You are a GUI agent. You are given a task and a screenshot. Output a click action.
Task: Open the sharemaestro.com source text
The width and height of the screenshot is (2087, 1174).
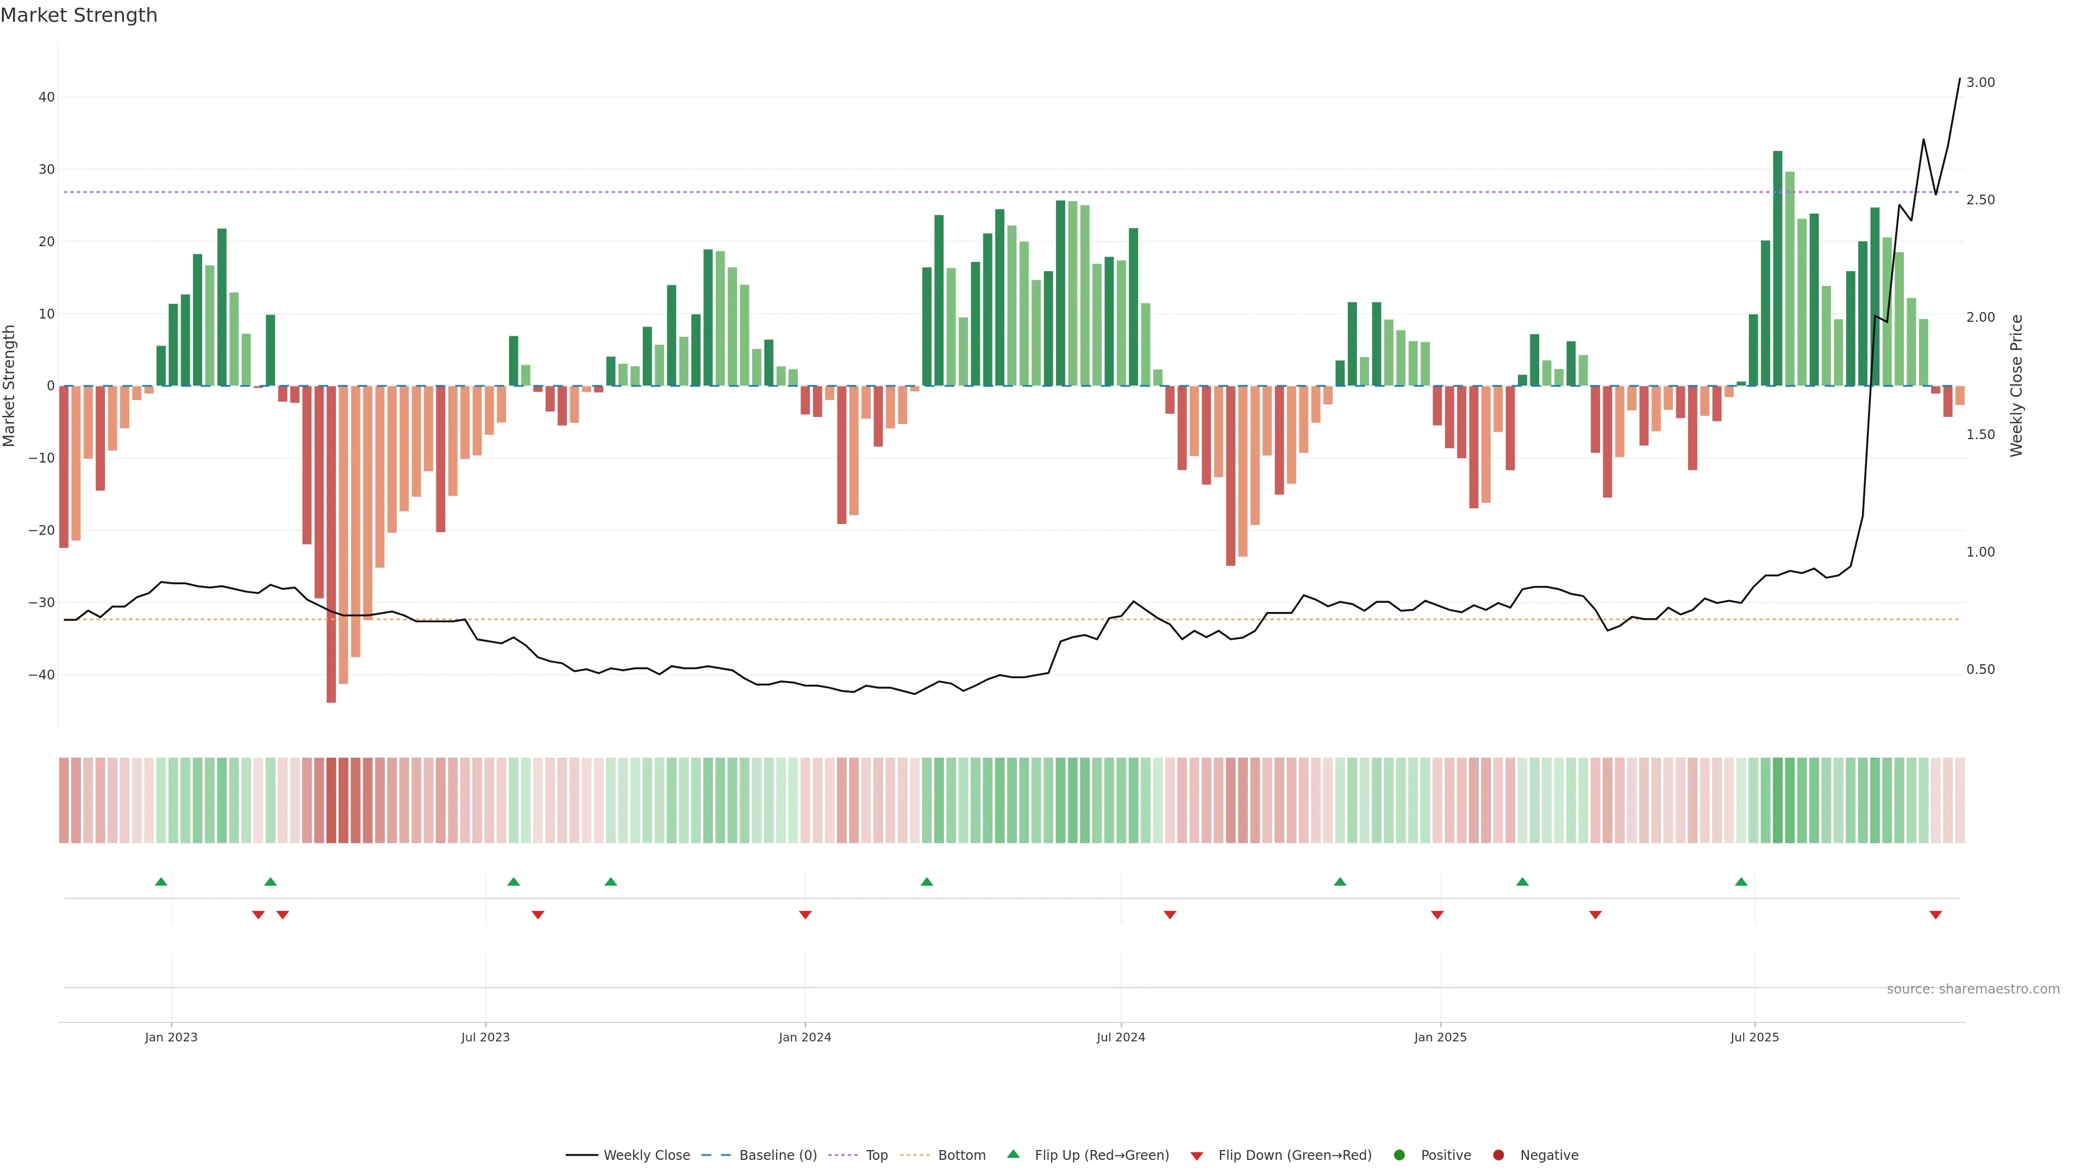point(1973,989)
